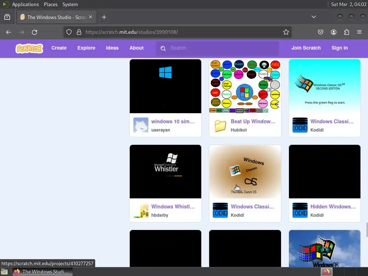Open the hbdarby author link
368x276 pixels.
(x=160, y=215)
